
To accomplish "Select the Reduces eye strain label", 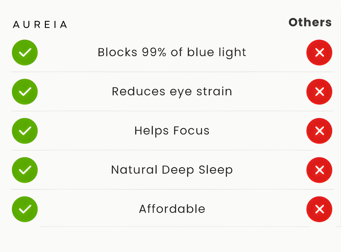I will [172, 91].
